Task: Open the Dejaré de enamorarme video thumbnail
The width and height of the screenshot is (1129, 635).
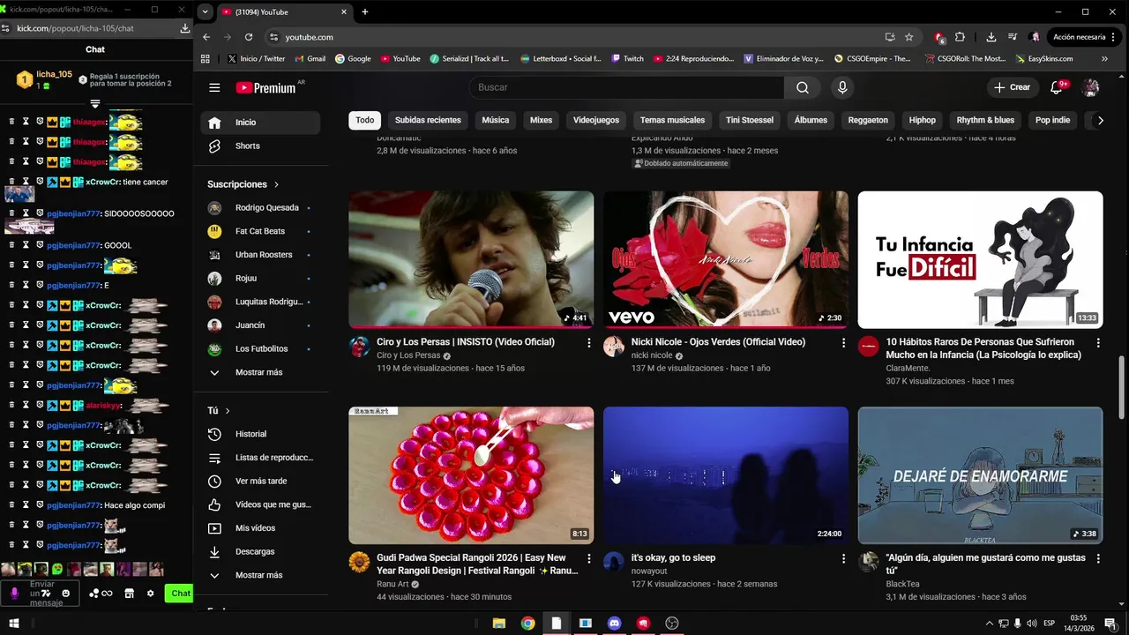Action: tap(980, 475)
